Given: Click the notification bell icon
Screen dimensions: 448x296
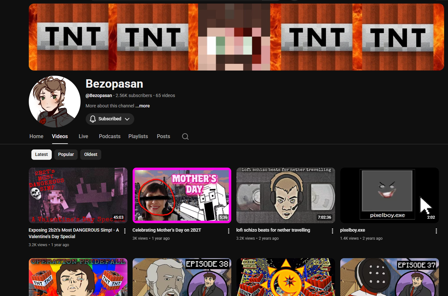Looking at the screenshot, I should (x=93, y=119).
